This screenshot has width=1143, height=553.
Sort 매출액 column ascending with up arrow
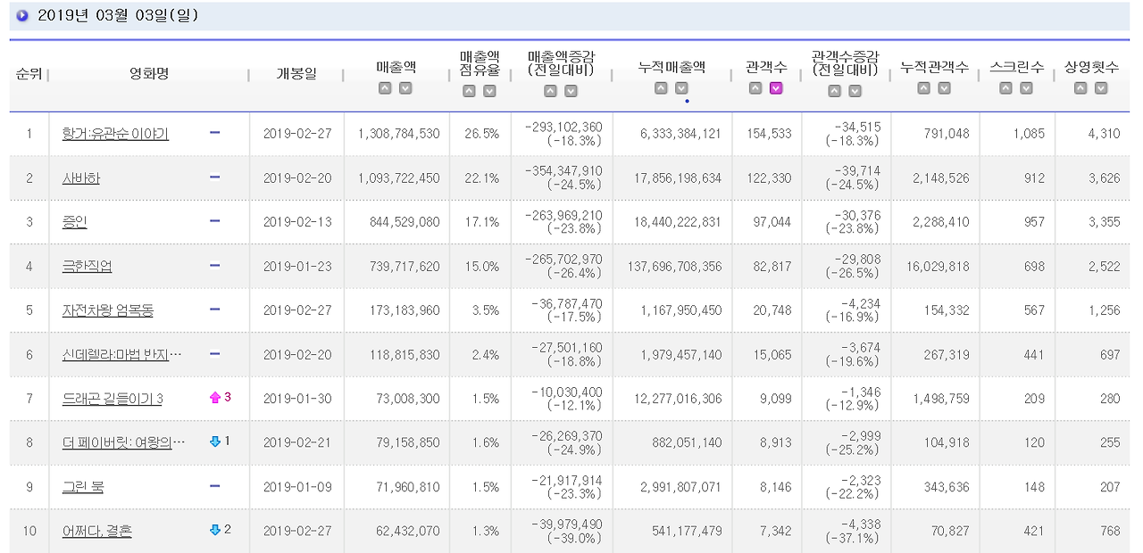(x=385, y=88)
